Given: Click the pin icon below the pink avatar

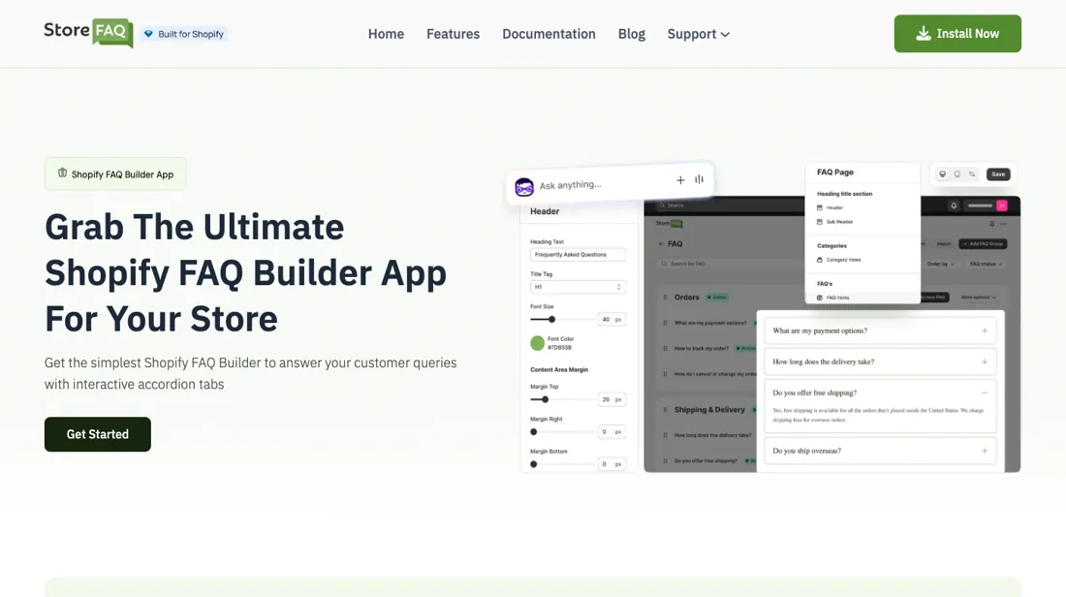Looking at the screenshot, I should [992, 224].
